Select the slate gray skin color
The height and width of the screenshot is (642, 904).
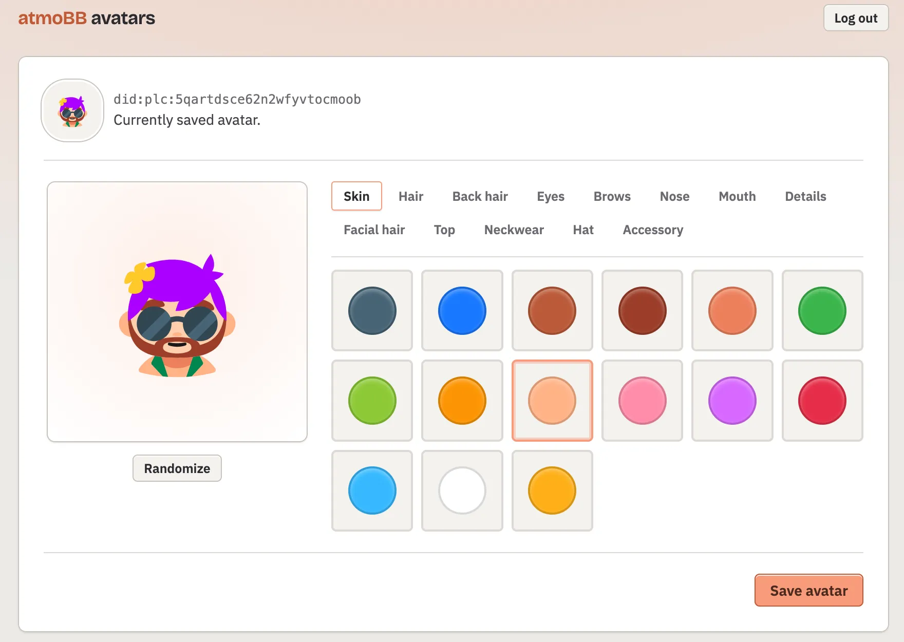click(372, 311)
